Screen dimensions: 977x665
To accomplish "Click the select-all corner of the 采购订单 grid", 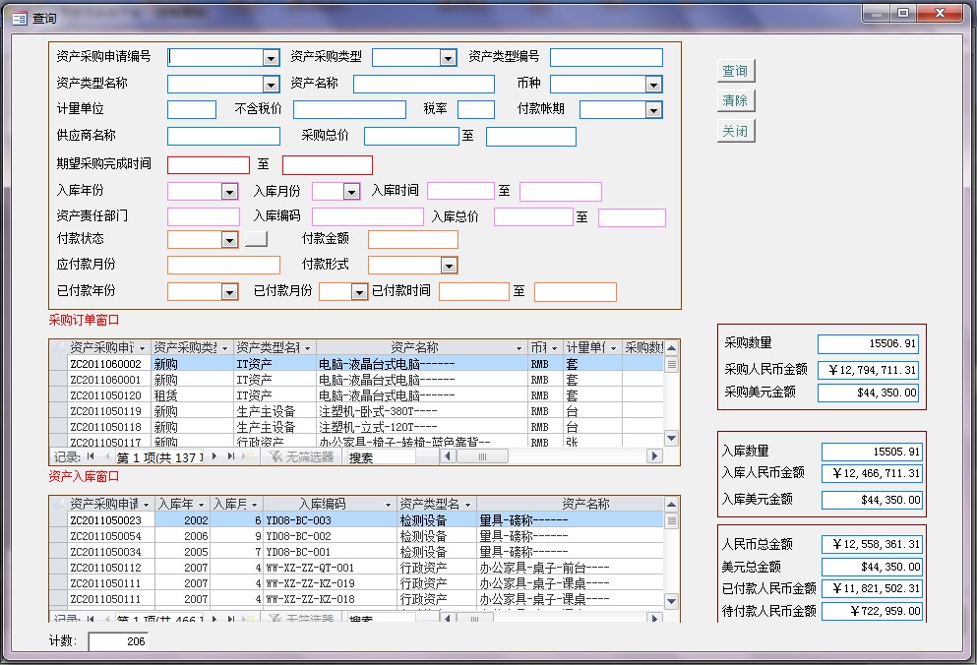I will click(x=59, y=347).
